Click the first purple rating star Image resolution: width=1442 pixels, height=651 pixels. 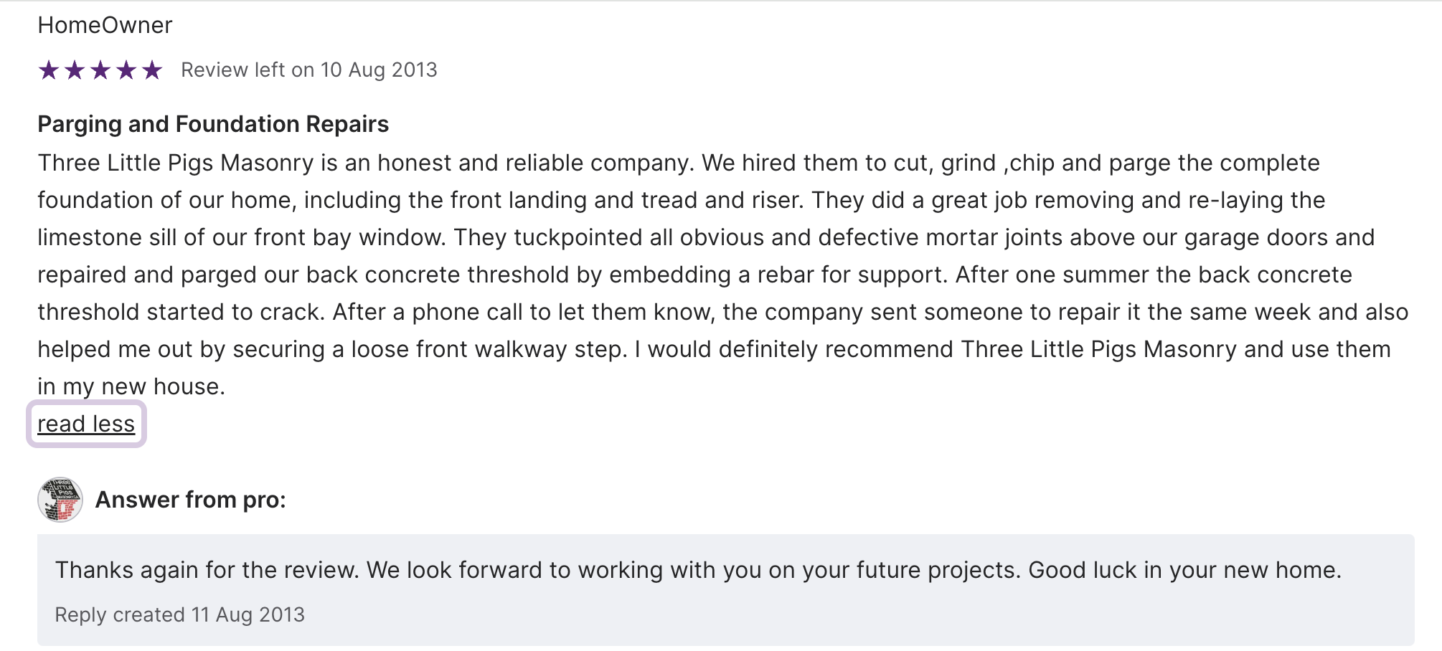click(49, 70)
